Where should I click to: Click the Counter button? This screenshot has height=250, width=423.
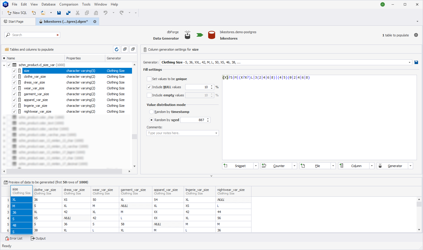click(x=276, y=166)
